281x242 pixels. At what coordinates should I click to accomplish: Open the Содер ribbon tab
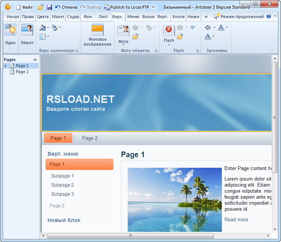73,17
